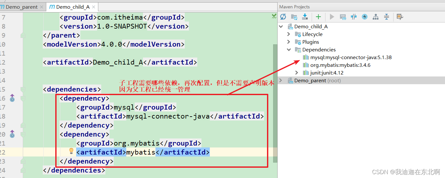Toggle Offline Mode in Maven toolbar
445x178 pixels.
click(x=354, y=17)
